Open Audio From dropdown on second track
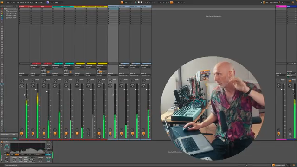 click(35, 67)
